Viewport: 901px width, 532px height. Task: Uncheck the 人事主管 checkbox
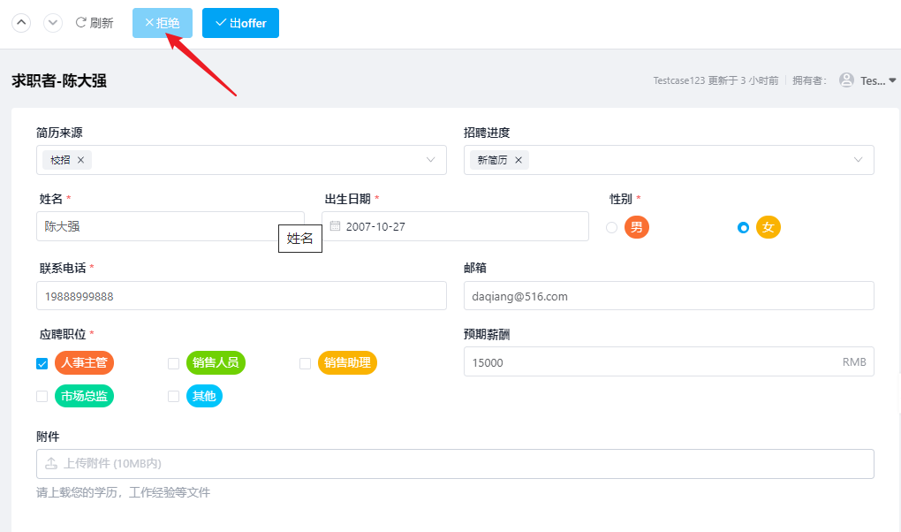point(42,363)
